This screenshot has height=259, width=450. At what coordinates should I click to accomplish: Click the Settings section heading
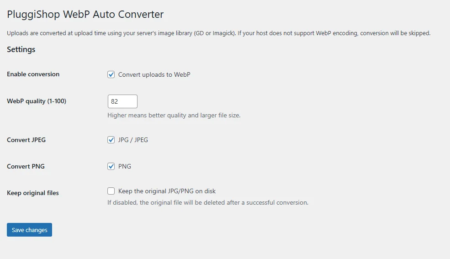click(x=21, y=49)
